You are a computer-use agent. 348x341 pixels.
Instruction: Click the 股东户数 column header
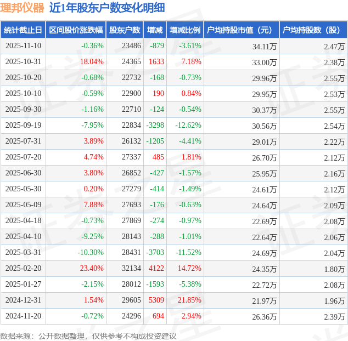click(x=125, y=30)
